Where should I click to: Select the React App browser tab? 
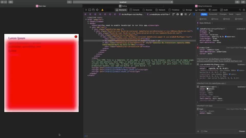41,6
